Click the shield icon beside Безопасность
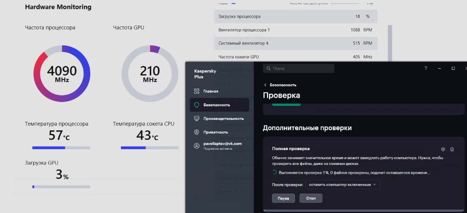467x213 pixels. point(197,105)
